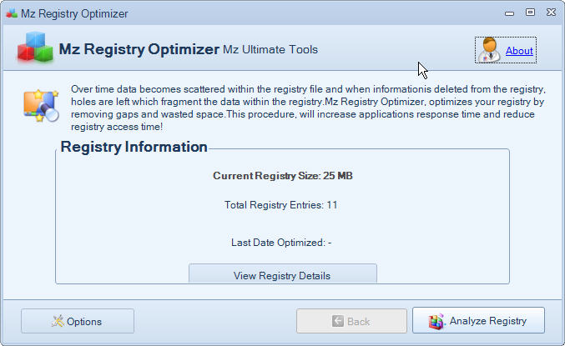The height and width of the screenshot is (346, 565).
Task: Click the stacked cubes icon on Analyze Registry
Action: point(436,321)
